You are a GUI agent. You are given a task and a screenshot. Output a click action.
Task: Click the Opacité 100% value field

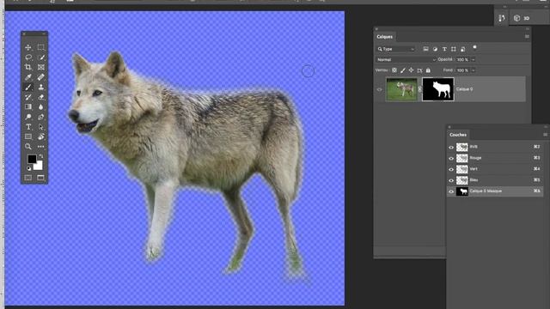462,59
